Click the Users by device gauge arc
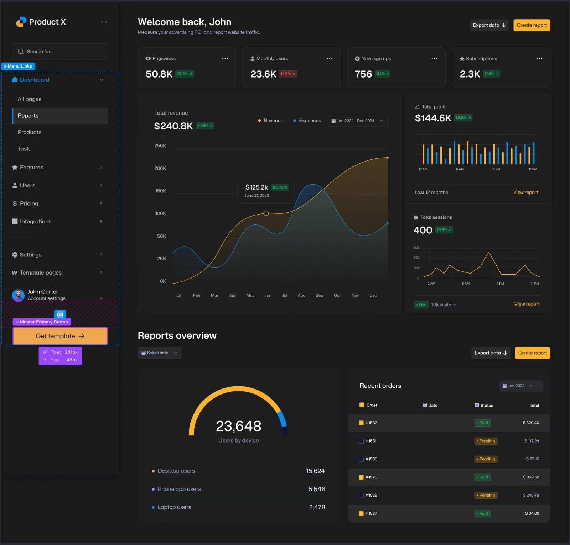Image resolution: width=570 pixels, height=545 pixels. pyautogui.click(x=238, y=411)
